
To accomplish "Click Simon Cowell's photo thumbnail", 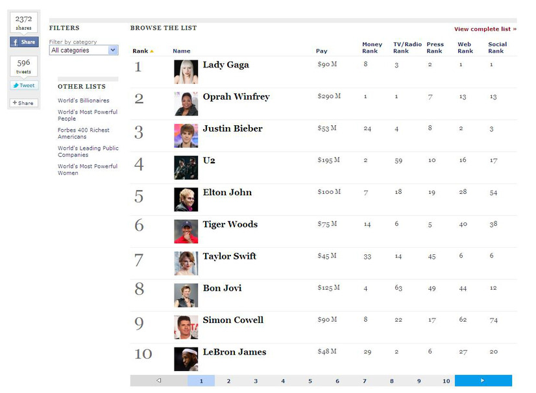I will click(186, 327).
